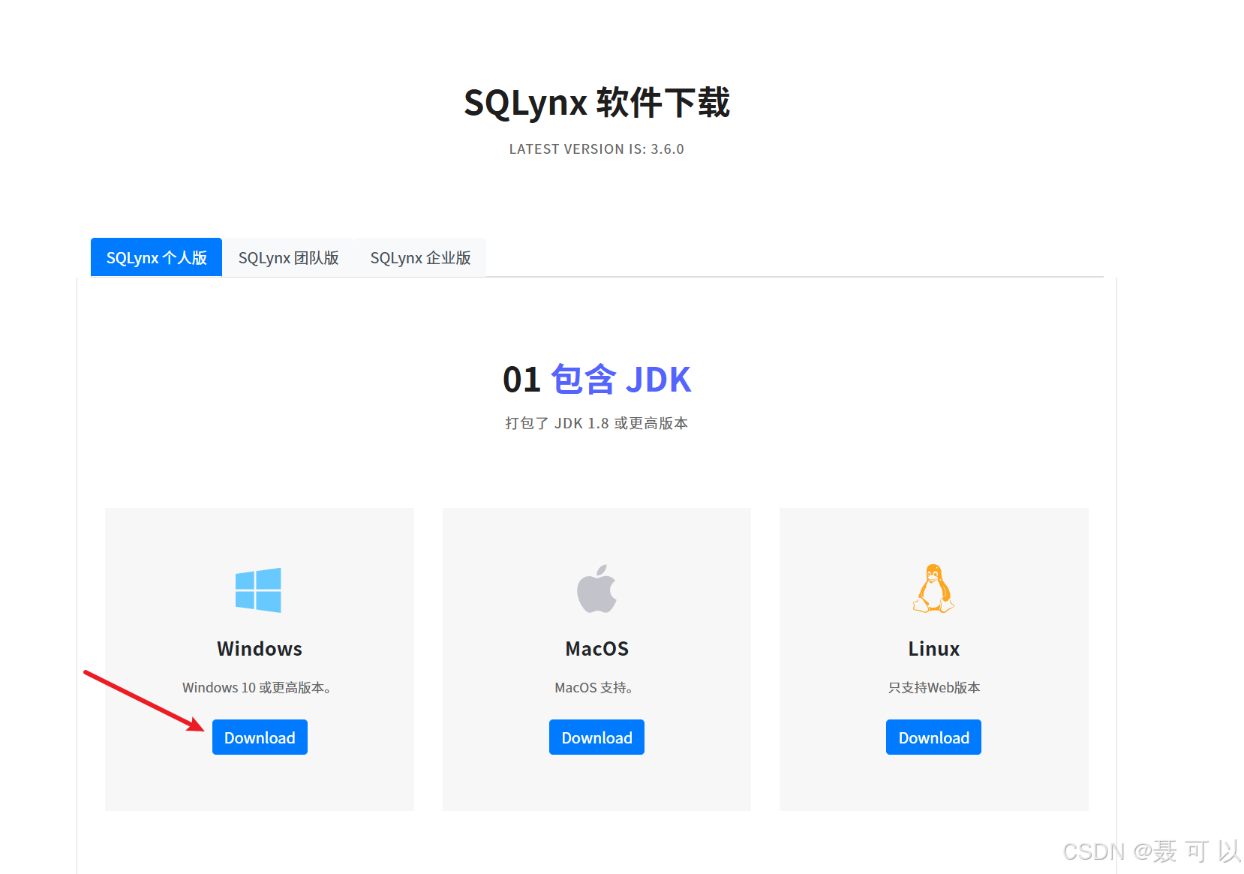Open the SQLynx 企业版 tab
The image size is (1244, 874).
pos(420,257)
